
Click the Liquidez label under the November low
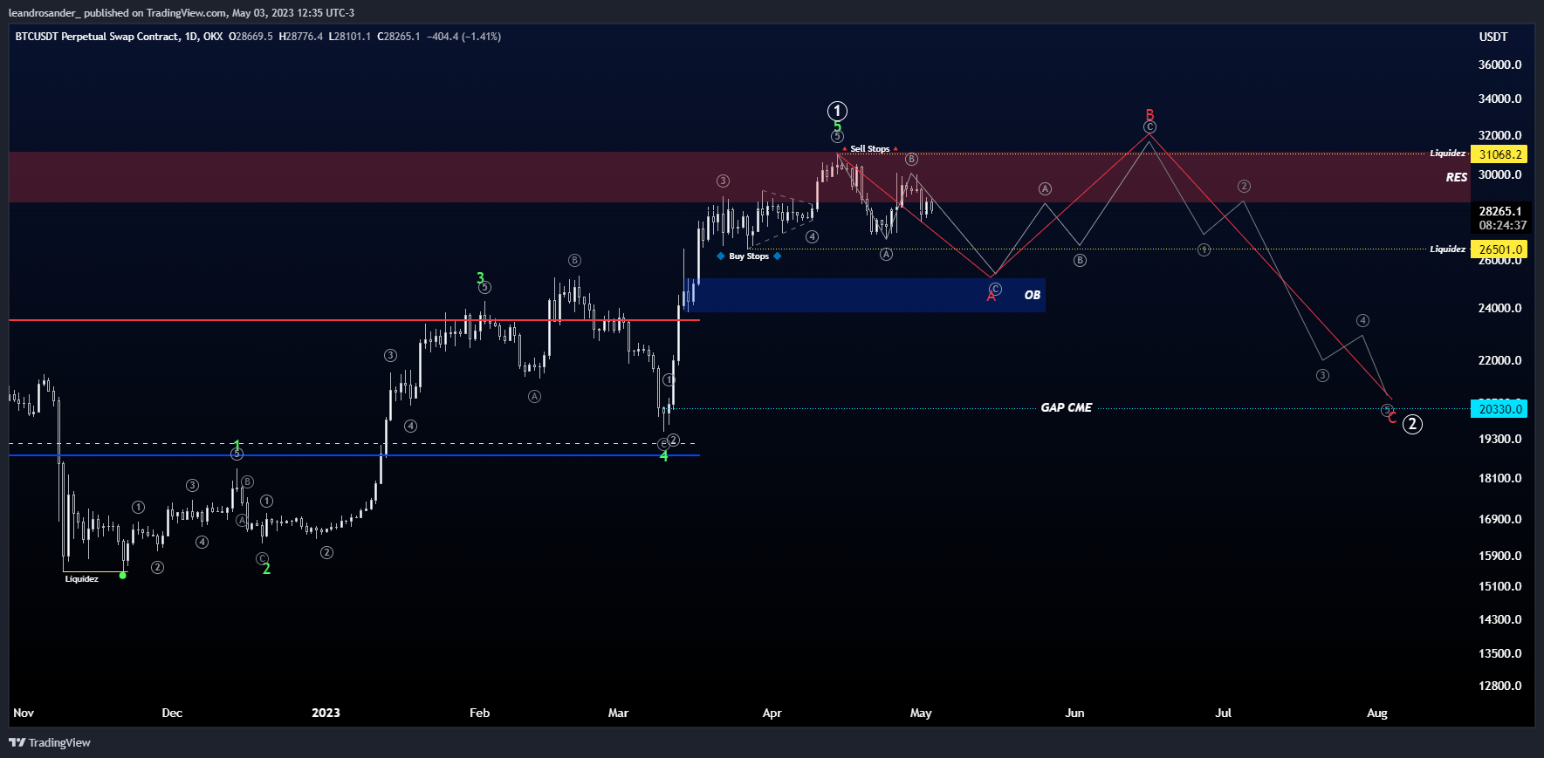[x=81, y=579]
